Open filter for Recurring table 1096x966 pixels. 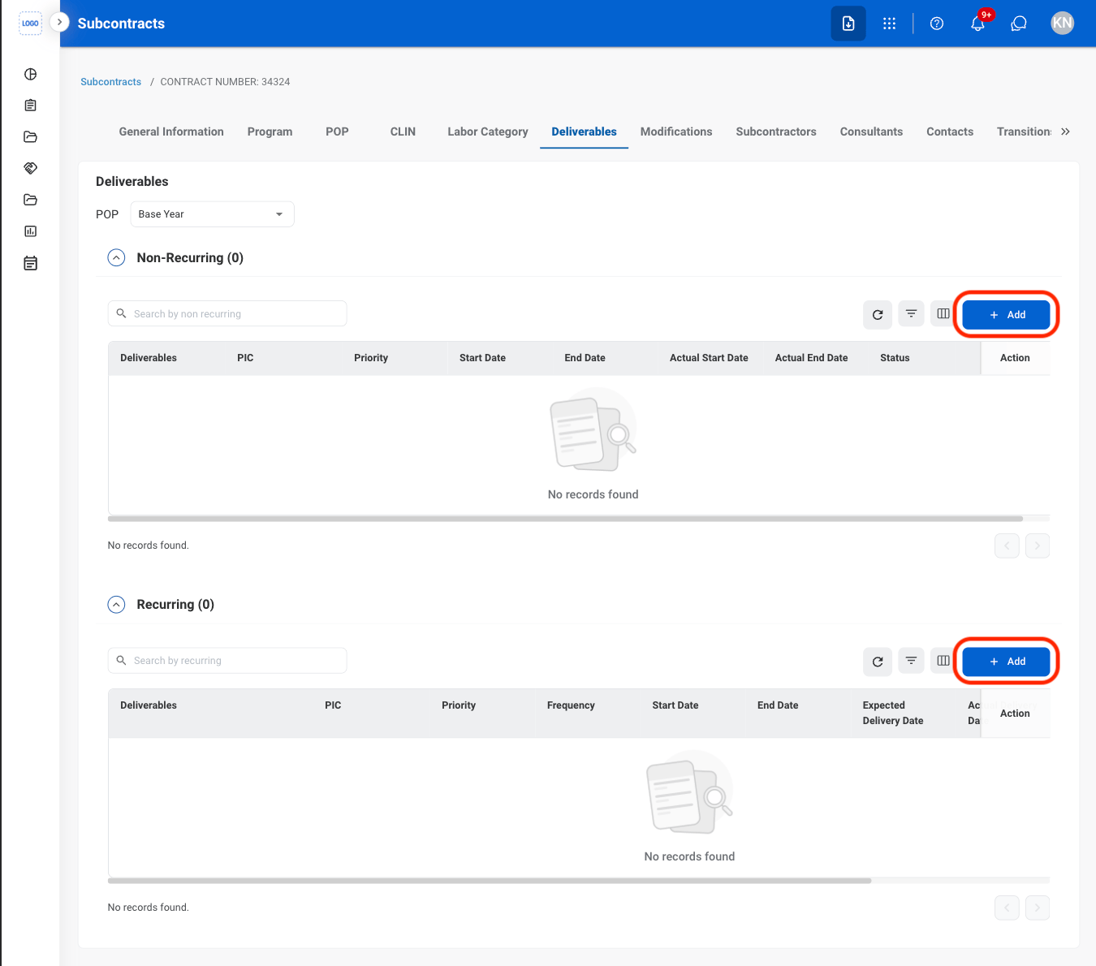point(912,661)
